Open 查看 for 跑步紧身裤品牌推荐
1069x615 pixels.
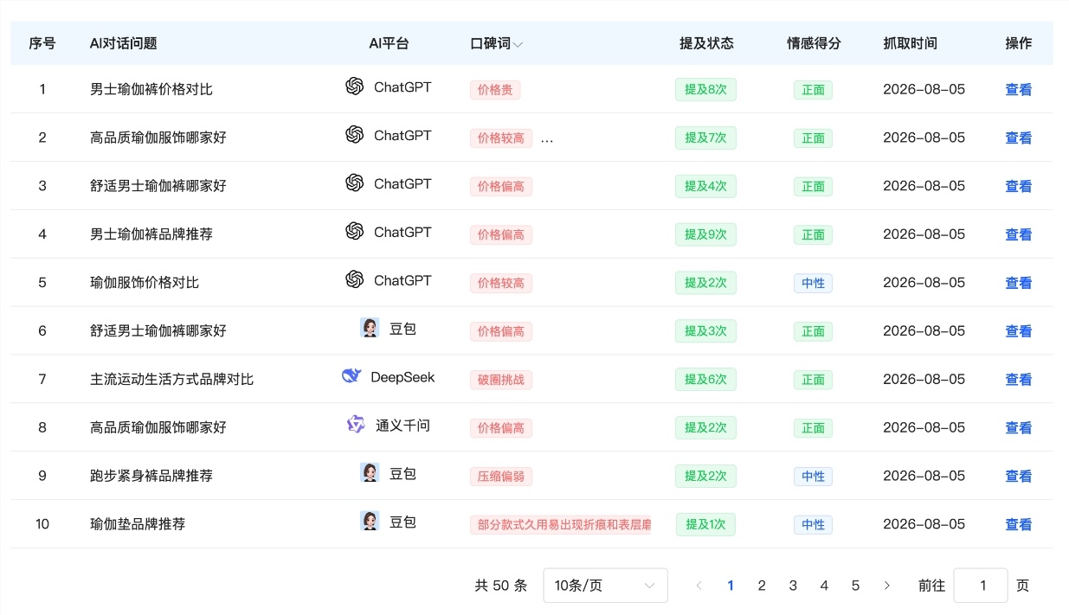tap(1018, 477)
